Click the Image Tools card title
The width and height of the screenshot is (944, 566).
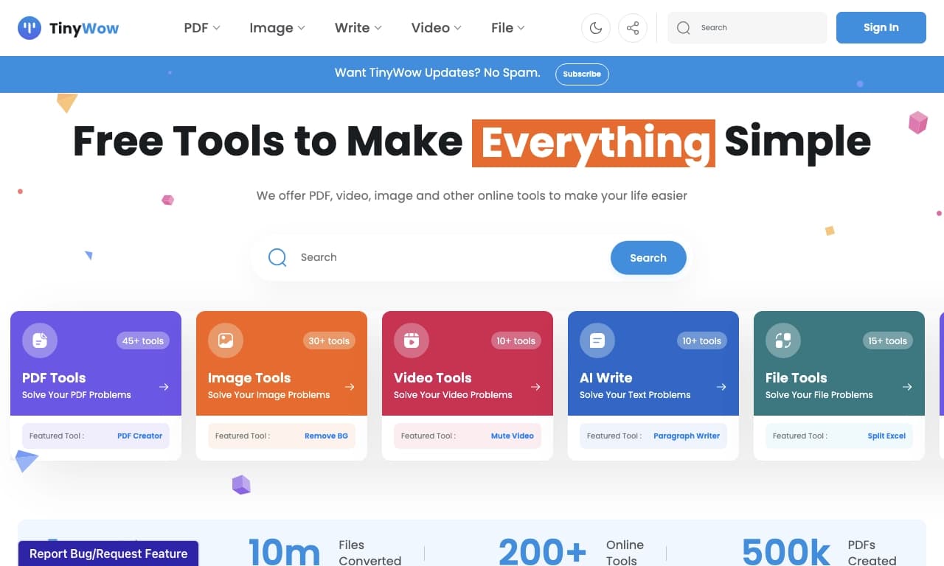click(x=249, y=377)
